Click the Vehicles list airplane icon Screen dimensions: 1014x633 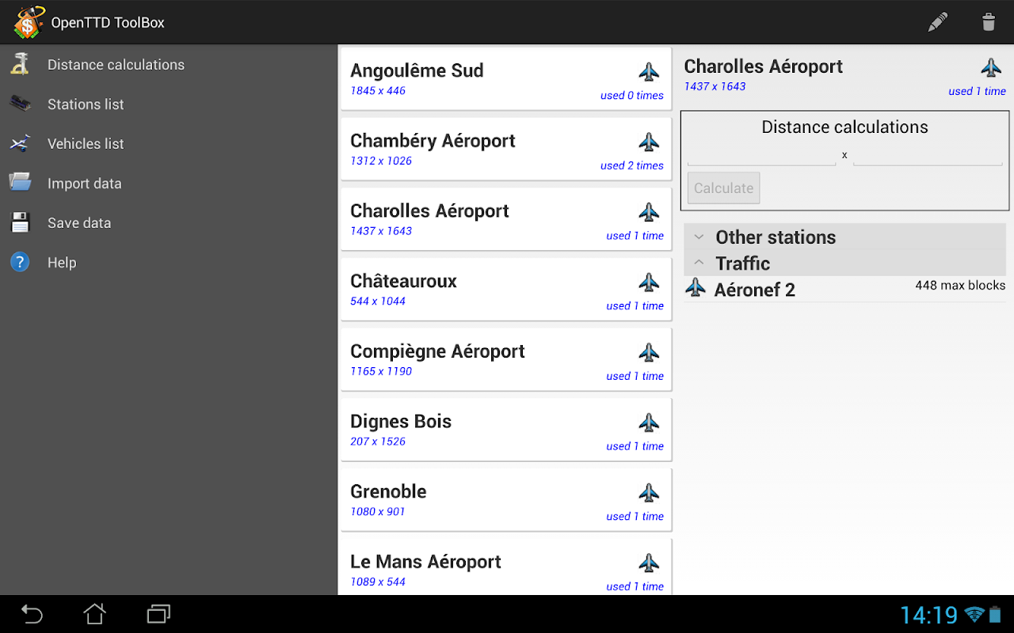click(x=20, y=143)
